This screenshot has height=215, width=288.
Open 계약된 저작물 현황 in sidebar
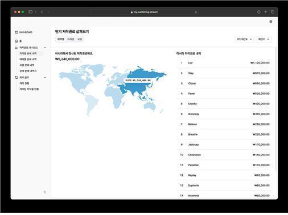point(29,89)
